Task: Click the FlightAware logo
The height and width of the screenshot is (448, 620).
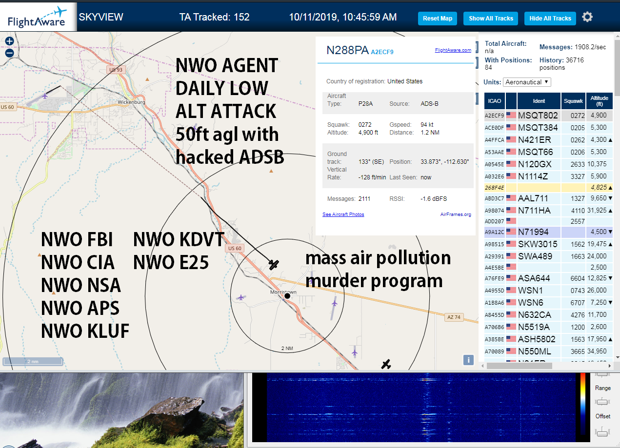Action: point(38,17)
